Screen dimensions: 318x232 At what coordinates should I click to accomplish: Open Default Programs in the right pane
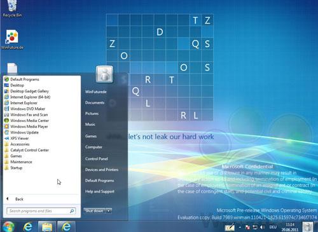click(x=99, y=181)
